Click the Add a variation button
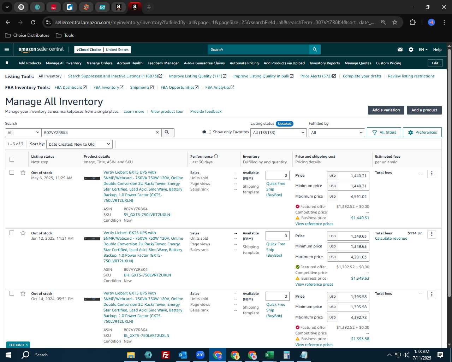Viewport: 452px width, 362px height. (386, 110)
